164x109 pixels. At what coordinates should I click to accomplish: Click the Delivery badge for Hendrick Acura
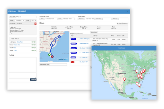point(74,44)
